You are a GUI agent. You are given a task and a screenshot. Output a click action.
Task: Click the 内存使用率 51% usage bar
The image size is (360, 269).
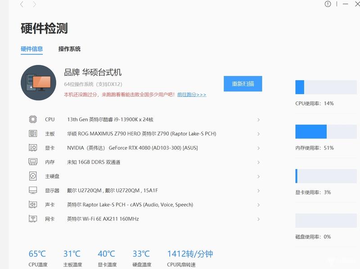[x=326, y=132]
